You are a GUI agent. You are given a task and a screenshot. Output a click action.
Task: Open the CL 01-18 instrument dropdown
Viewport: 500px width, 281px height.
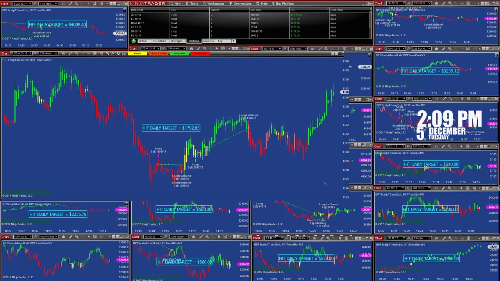pos(395,146)
